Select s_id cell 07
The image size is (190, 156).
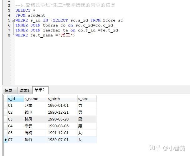(x=16, y=140)
